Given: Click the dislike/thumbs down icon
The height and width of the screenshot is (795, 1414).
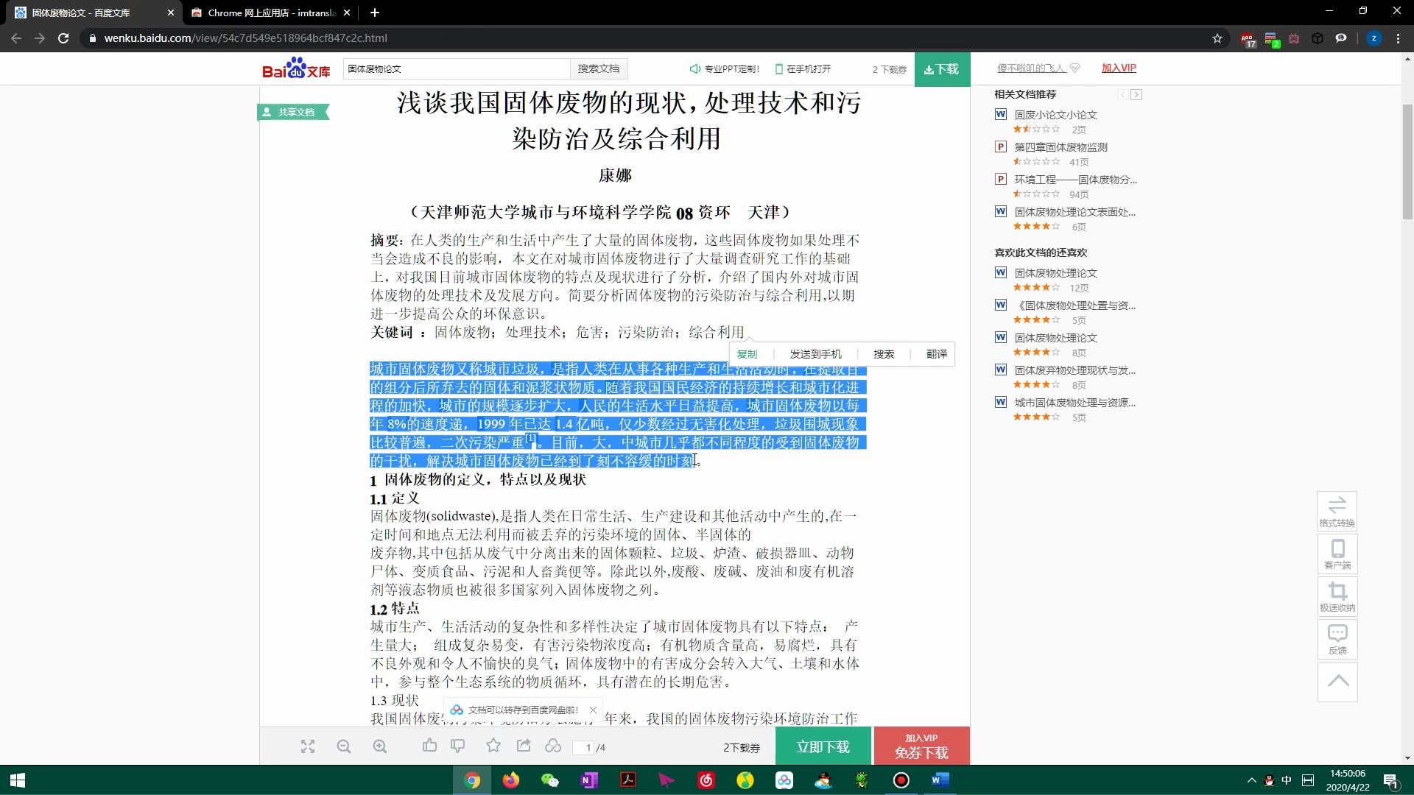Looking at the screenshot, I should 457,746.
